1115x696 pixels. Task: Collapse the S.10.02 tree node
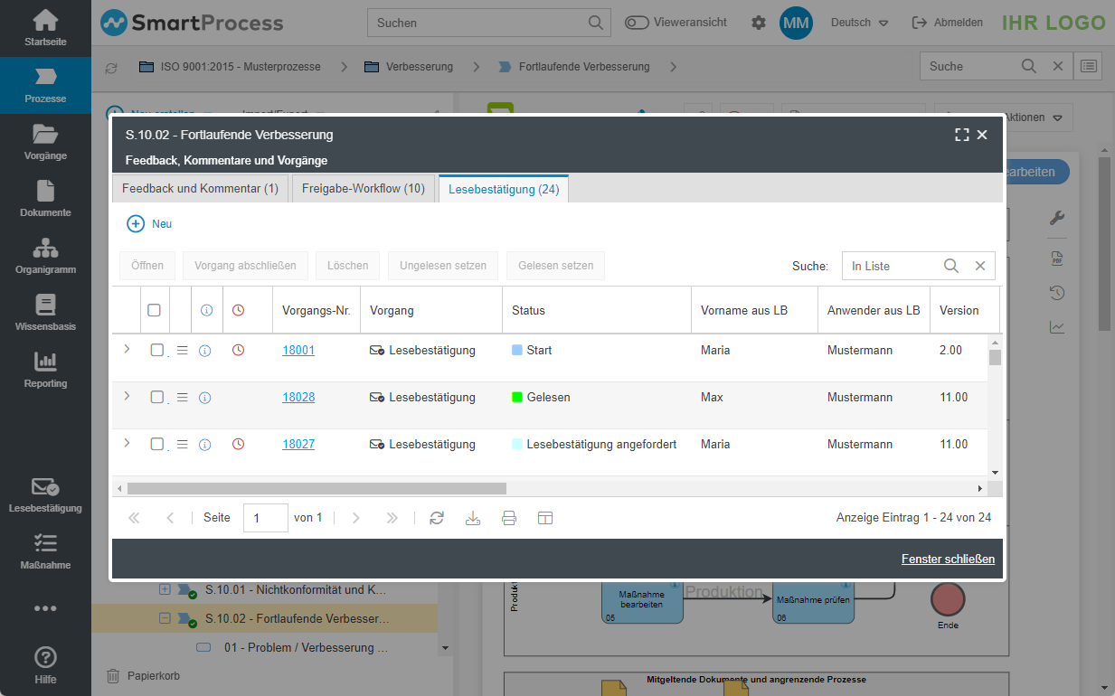pyautogui.click(x=165, y=619)
